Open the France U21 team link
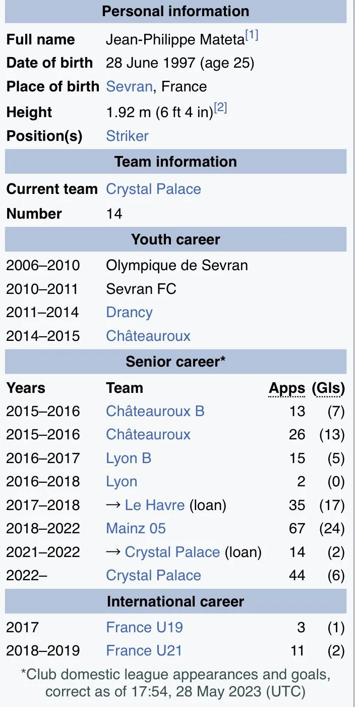 (x=144, y=651)
